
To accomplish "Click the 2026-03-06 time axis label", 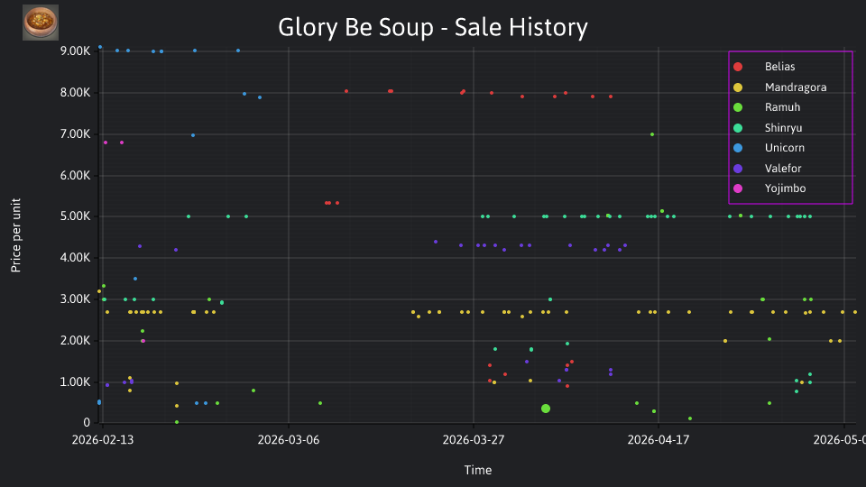I will coord(289,440).
